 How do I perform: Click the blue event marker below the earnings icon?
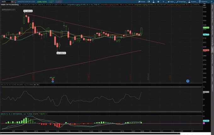click(53, 82)
